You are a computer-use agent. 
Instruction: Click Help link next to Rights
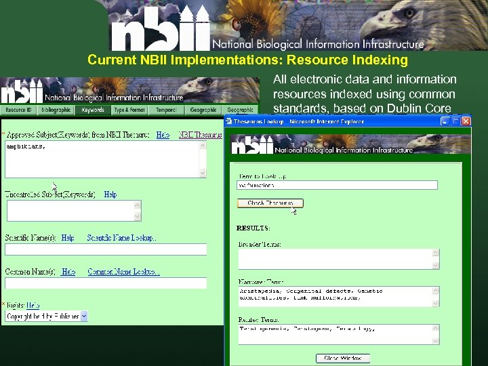pos(33,305)
